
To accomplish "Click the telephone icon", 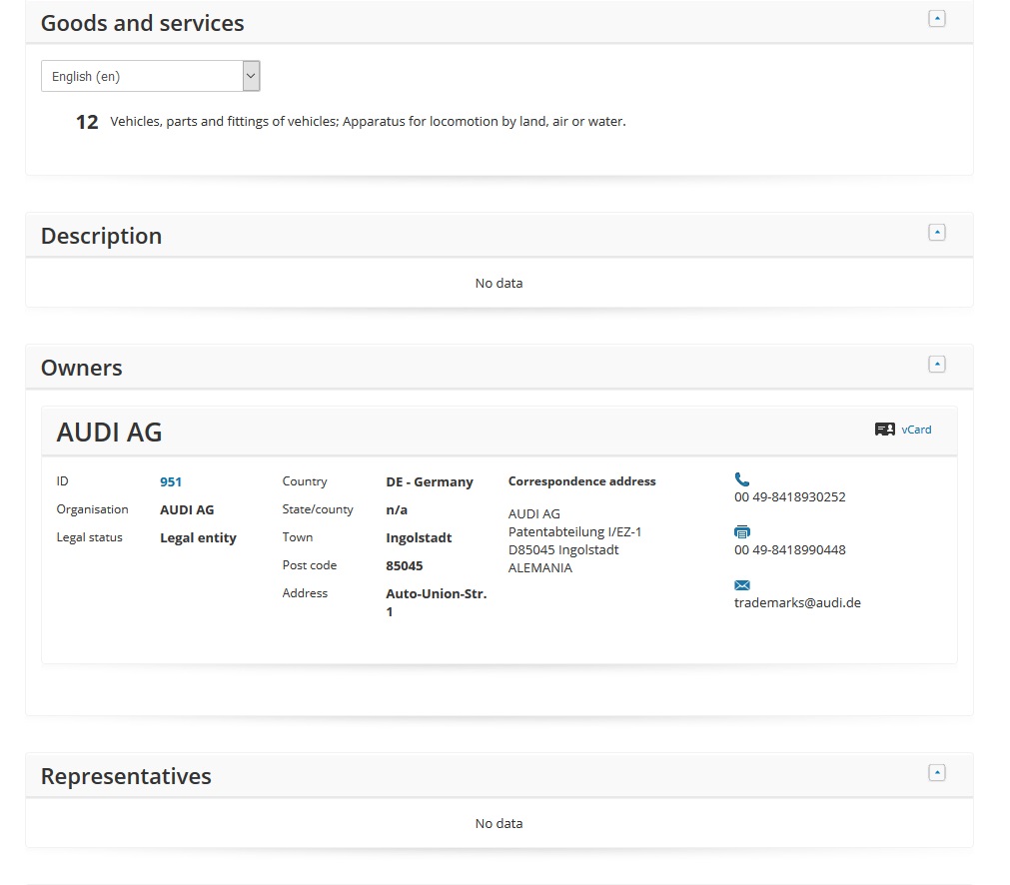I will click(741, 479).
